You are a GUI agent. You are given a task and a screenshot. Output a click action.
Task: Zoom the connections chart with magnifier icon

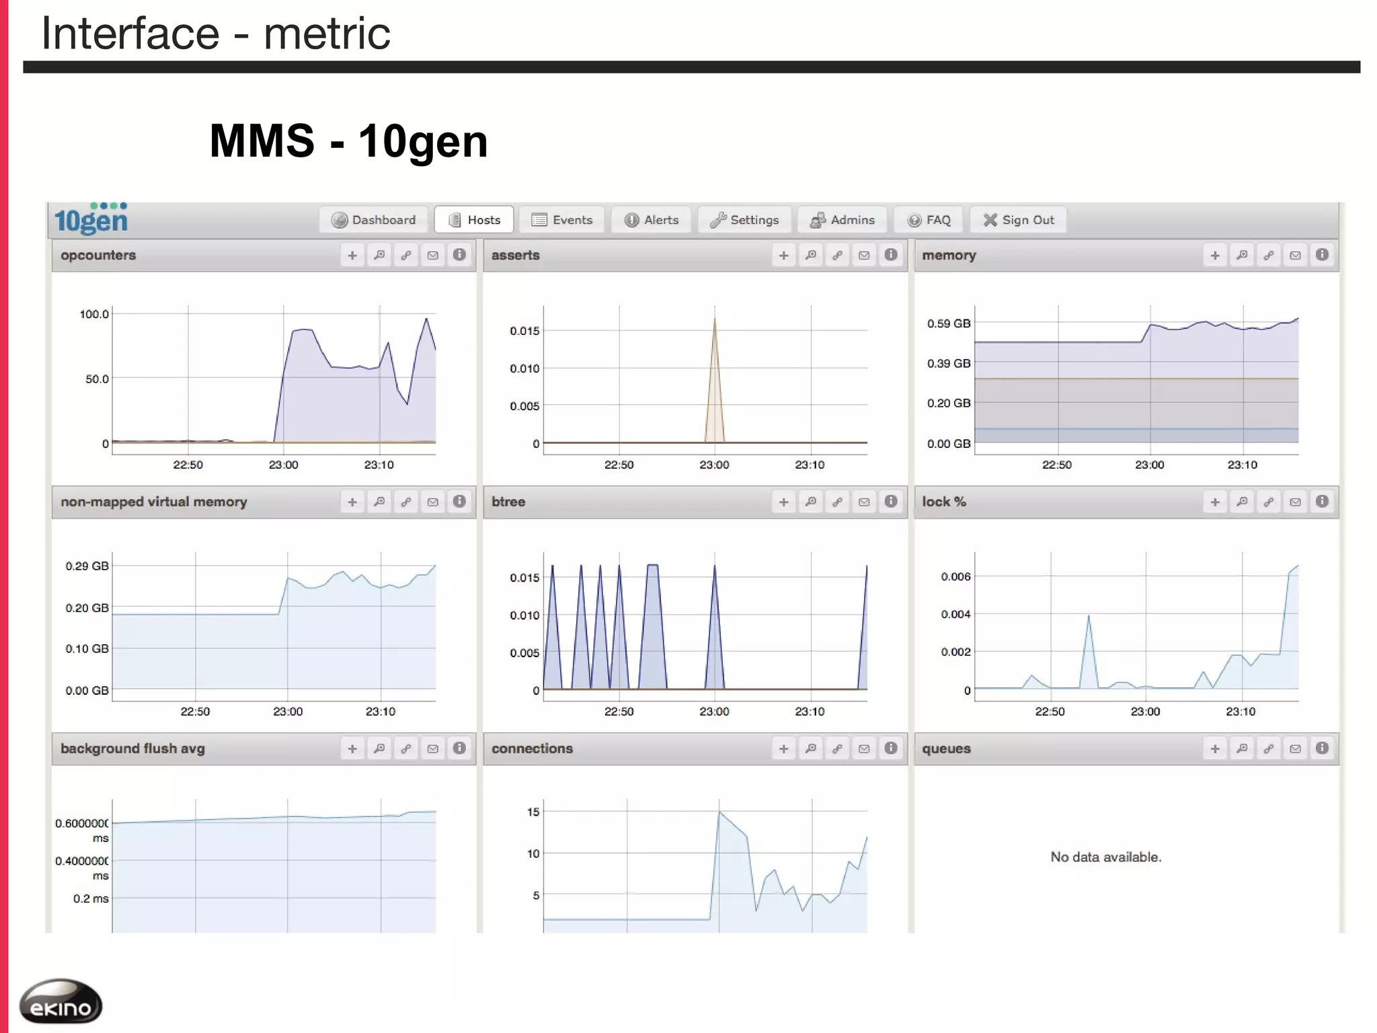[x=811, y=749]
